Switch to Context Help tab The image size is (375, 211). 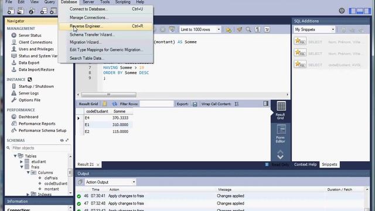click(305, 164)
